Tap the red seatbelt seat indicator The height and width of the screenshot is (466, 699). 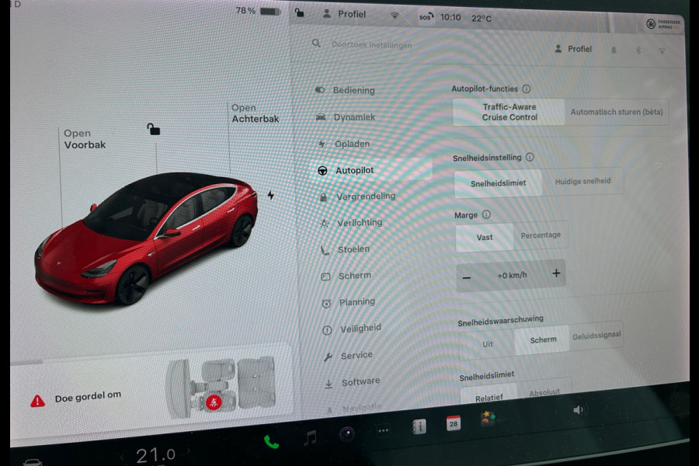click(x=214, y=402)
